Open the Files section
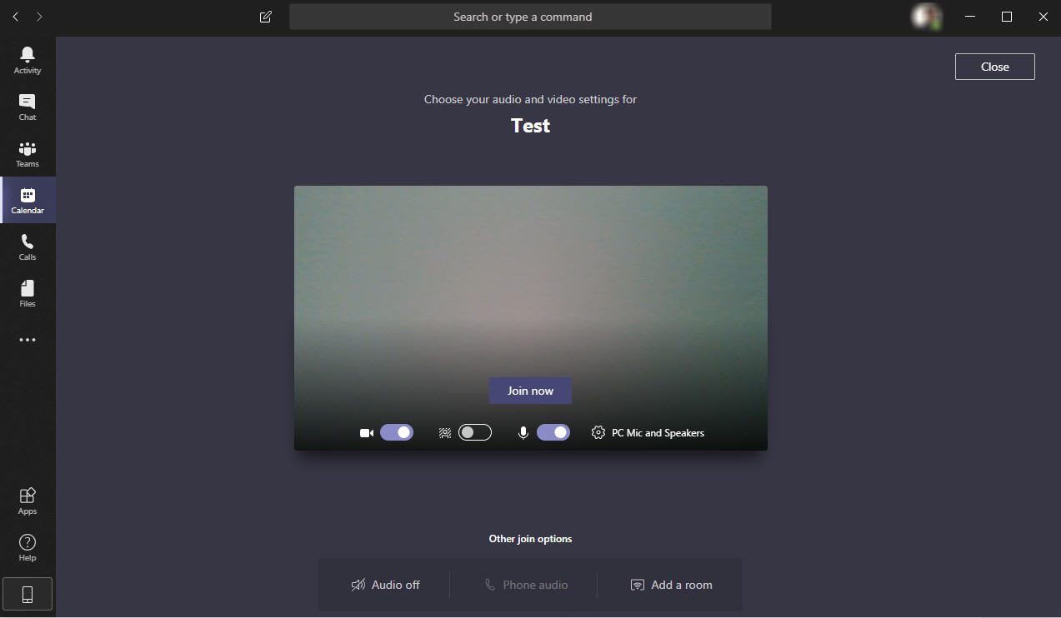Viewport: 1061px width, 618px height. coord(28,292)
